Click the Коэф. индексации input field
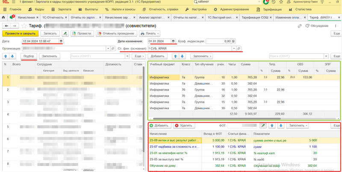This screenshot has height=172, width=342. pyautogui.click(x=218, y=41)
